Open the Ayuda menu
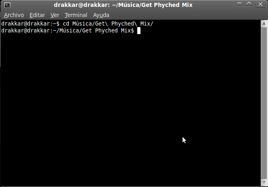This screenshot has width=268, height=187. (x=101, y=15)
